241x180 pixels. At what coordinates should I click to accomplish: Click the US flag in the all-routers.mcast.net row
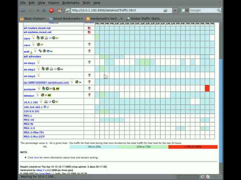pyautogui.click(x=89, y=28)
